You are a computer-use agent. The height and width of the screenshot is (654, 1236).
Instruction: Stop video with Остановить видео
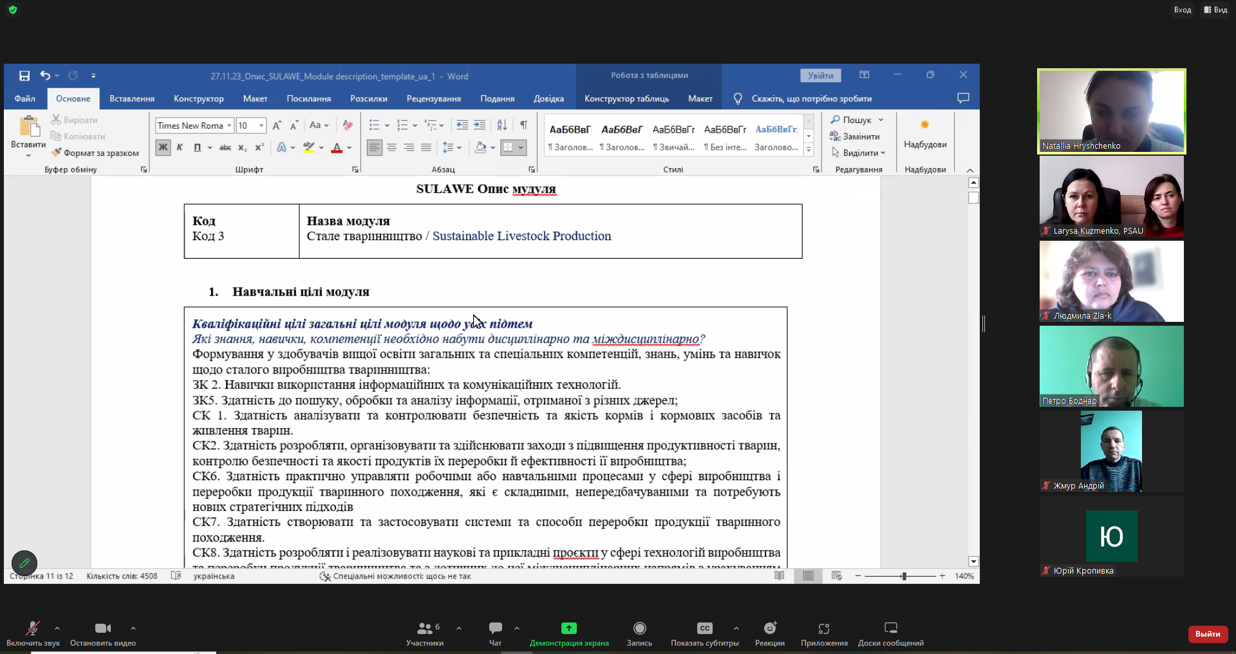[x=103, y=633]
